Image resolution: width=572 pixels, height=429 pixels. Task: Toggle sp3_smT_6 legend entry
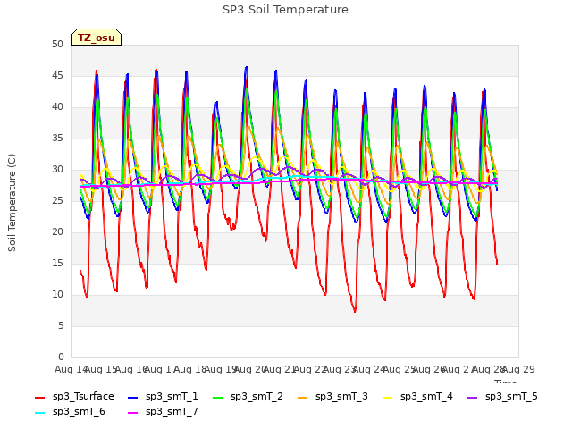click(70, 412)
